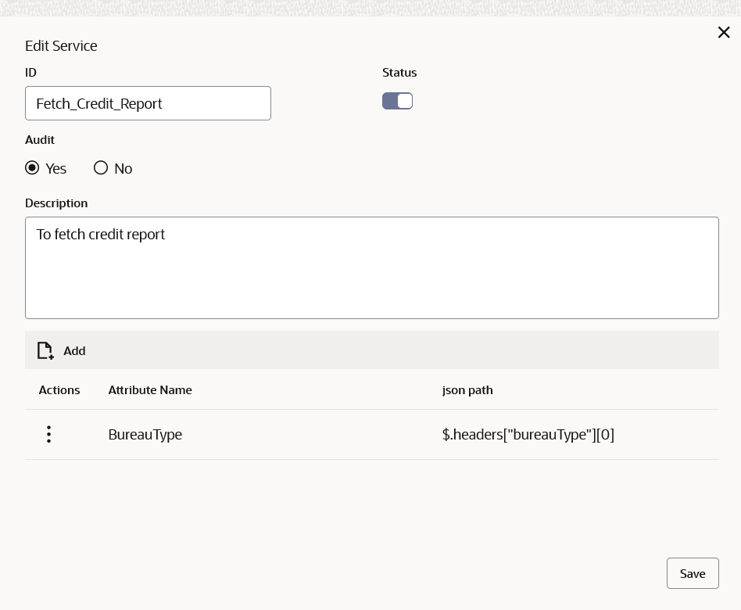Click the Add label text
Screen dimensions: 741x610
coord(75,351)
